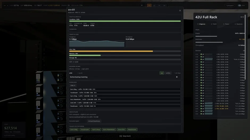Select device status icon at U31
The height and width of the screenshot is (140, 250).
[x=201, y=85]
